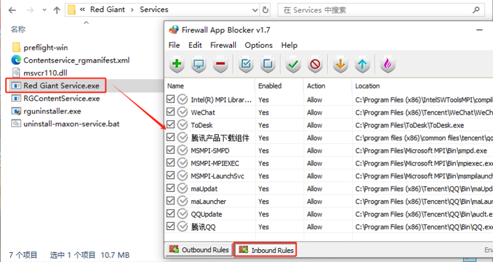Click the breadcrumb chevron after Red Giant
Image resolution: width=493 pixels, height=262 pixels.
pyautogui.click(x=132, y=10)
